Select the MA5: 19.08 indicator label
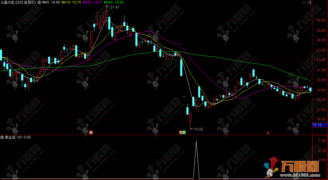Screen dimensions: 328x180 point(51,2)
